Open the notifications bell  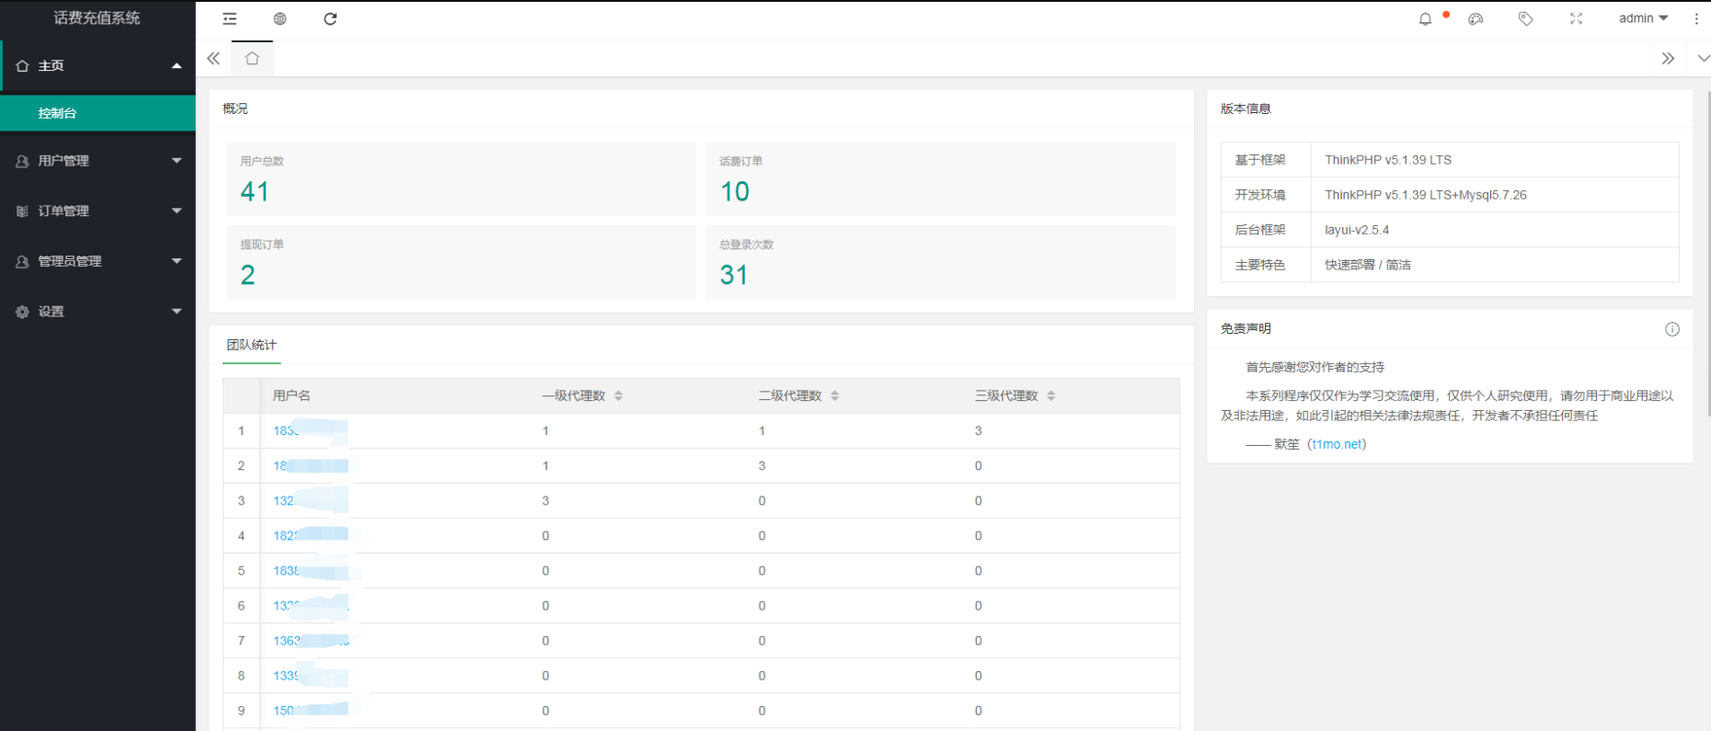pos(1425,19)
